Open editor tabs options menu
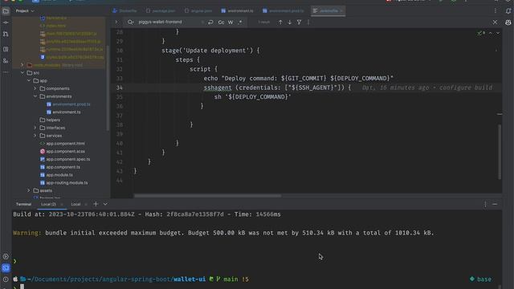The width and height of the screenshot is (514, 289). pyautogui.click(x=495, y=10)
